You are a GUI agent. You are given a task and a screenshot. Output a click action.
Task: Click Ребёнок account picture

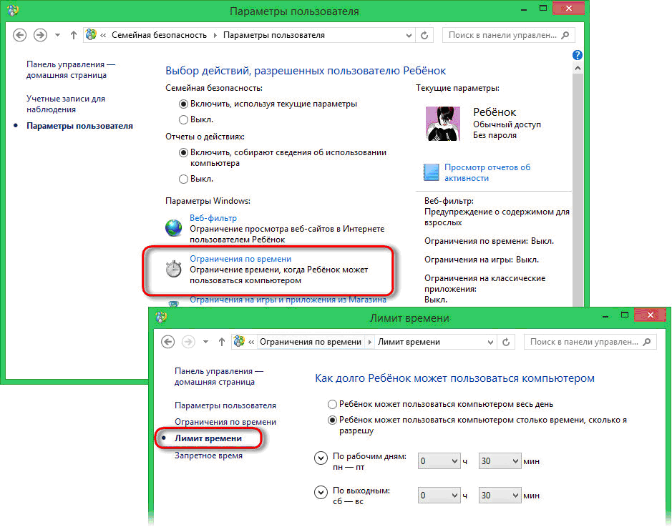[x=443, y=124]
